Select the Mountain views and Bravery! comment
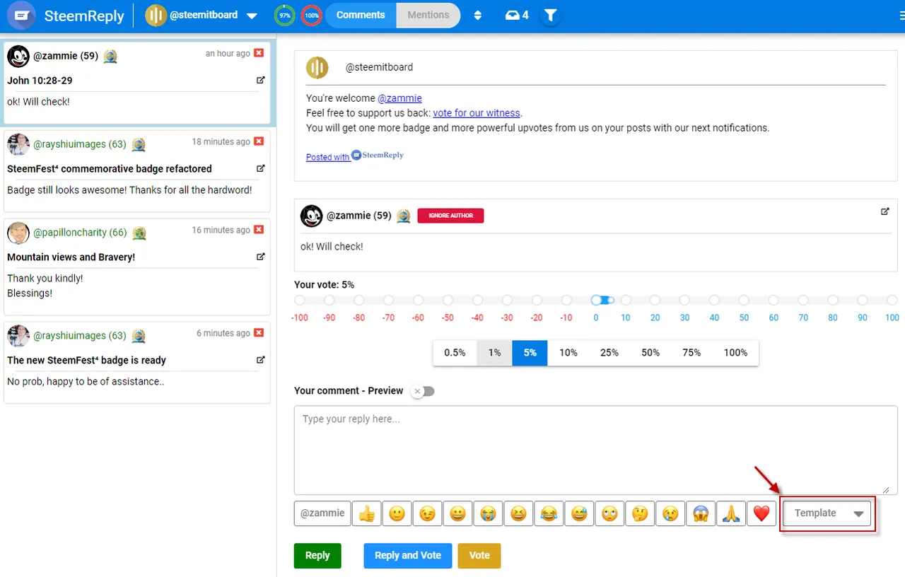Viewport: 905px width, 577px height. tap(137, 268)
